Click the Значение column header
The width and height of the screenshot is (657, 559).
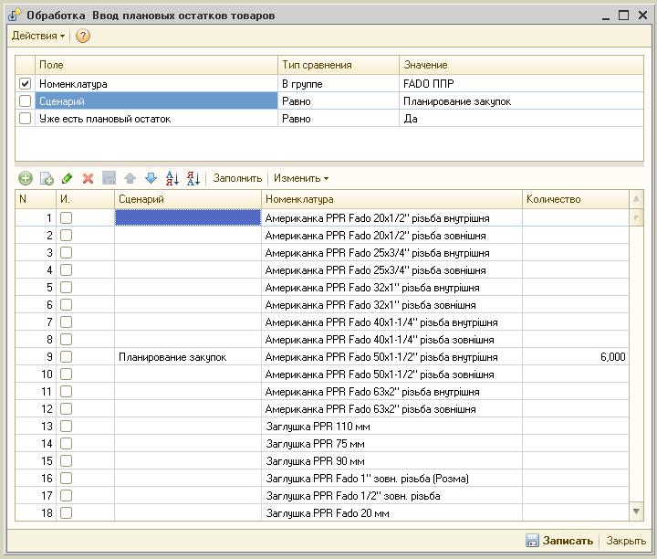pyautogui.click(x=521, y=65)
